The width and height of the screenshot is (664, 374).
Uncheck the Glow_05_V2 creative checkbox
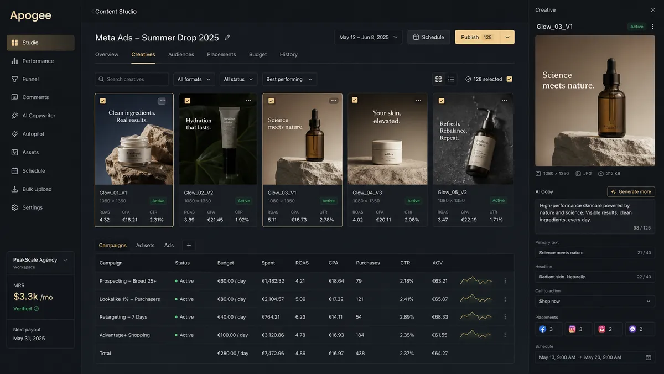(441, 101)
